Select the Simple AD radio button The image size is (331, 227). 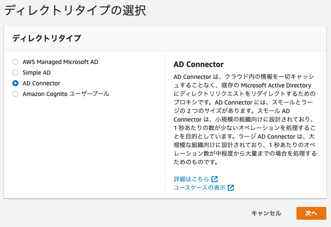15,73
